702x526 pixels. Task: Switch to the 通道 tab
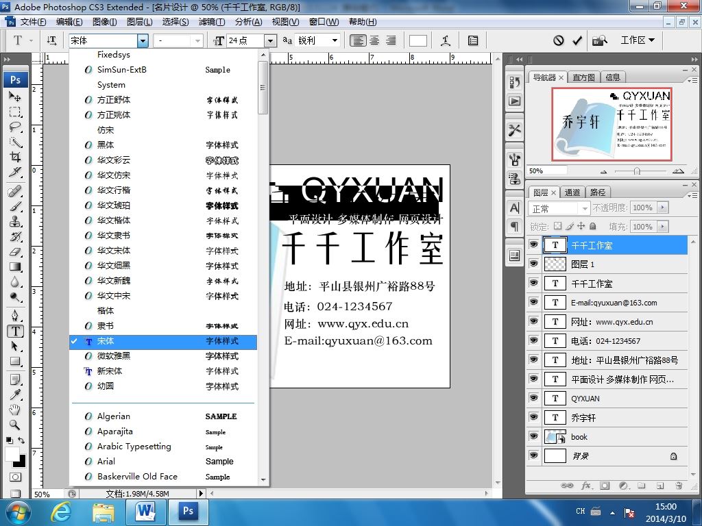pos(572,192)
